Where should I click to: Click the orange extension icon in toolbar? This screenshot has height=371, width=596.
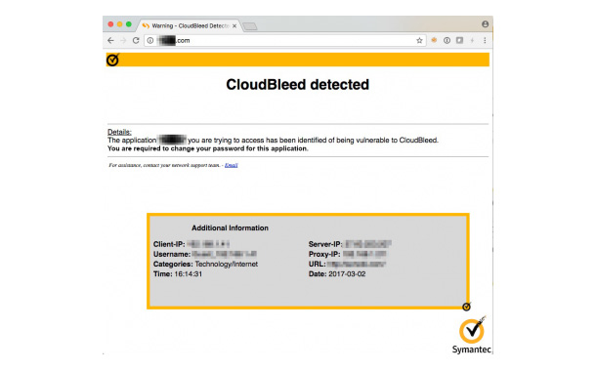(434, 40)
